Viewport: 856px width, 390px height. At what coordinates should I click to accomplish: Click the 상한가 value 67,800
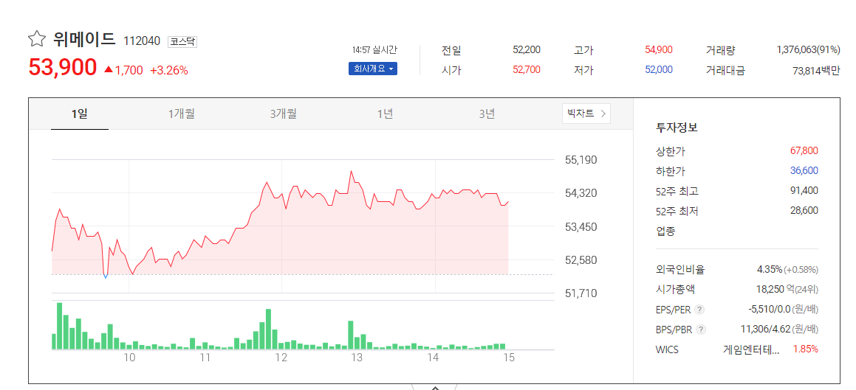pos(804,150)
